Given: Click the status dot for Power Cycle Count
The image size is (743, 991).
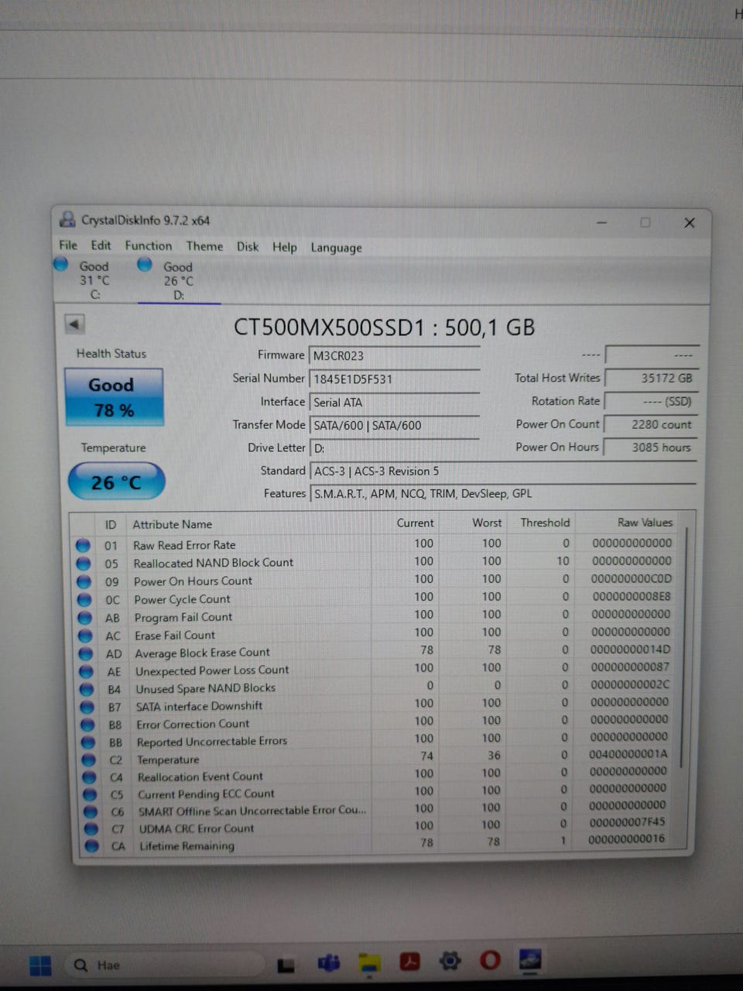Looking at the screenshot, I should click(x=84, y=599).
